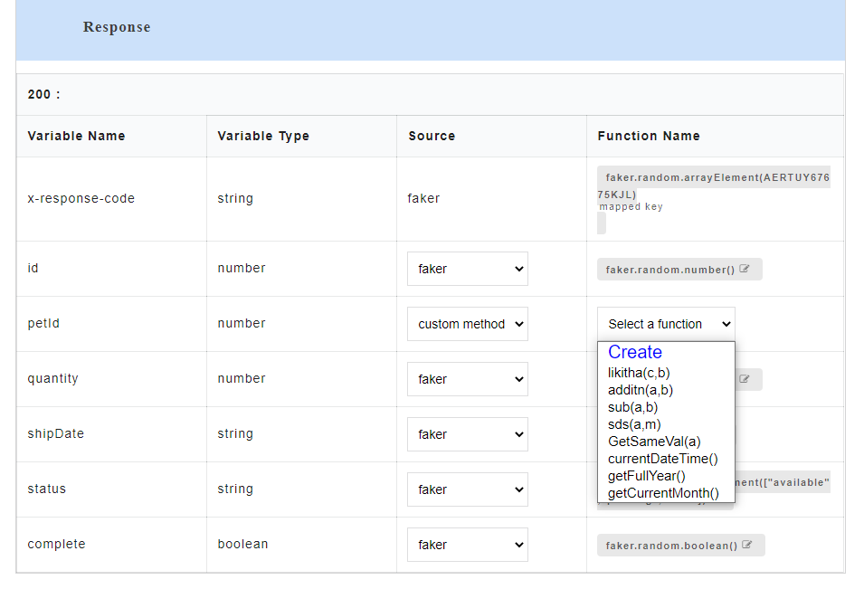
Task: Click the mapped key label under x-response-code
Action: 623,206
